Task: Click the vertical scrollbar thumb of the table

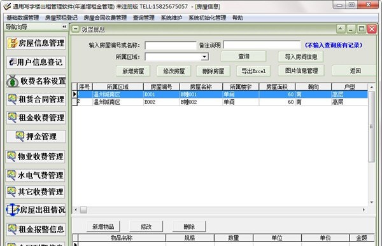Action: click(371, 126)
